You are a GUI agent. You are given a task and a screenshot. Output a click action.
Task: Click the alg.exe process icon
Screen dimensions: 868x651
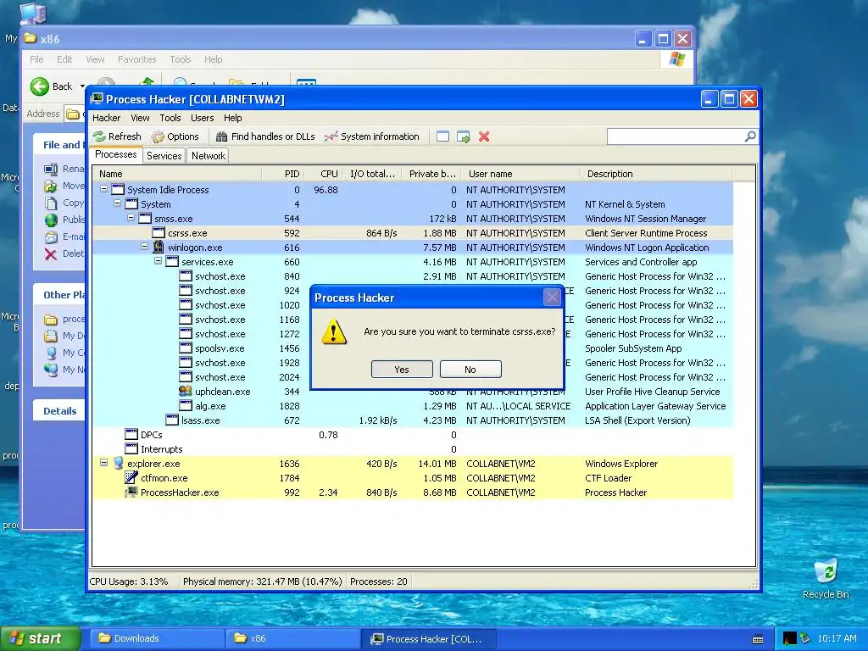[x=186, y=405]
